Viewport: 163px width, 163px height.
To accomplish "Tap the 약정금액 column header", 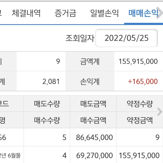I will click(x=140, y=120).
